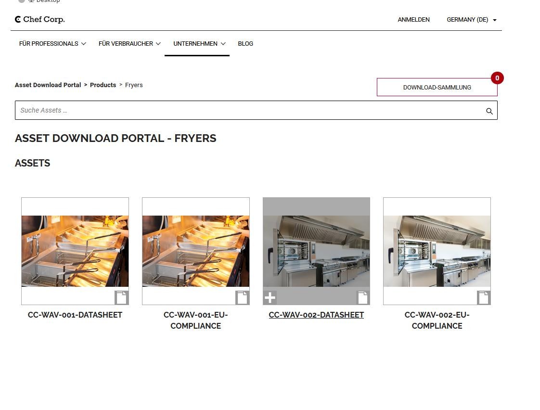Click the document icon on CC-WAV-002-EU-COMPLIANCE card
Viewport: 540px width, 410px height.
coord(483,297)
